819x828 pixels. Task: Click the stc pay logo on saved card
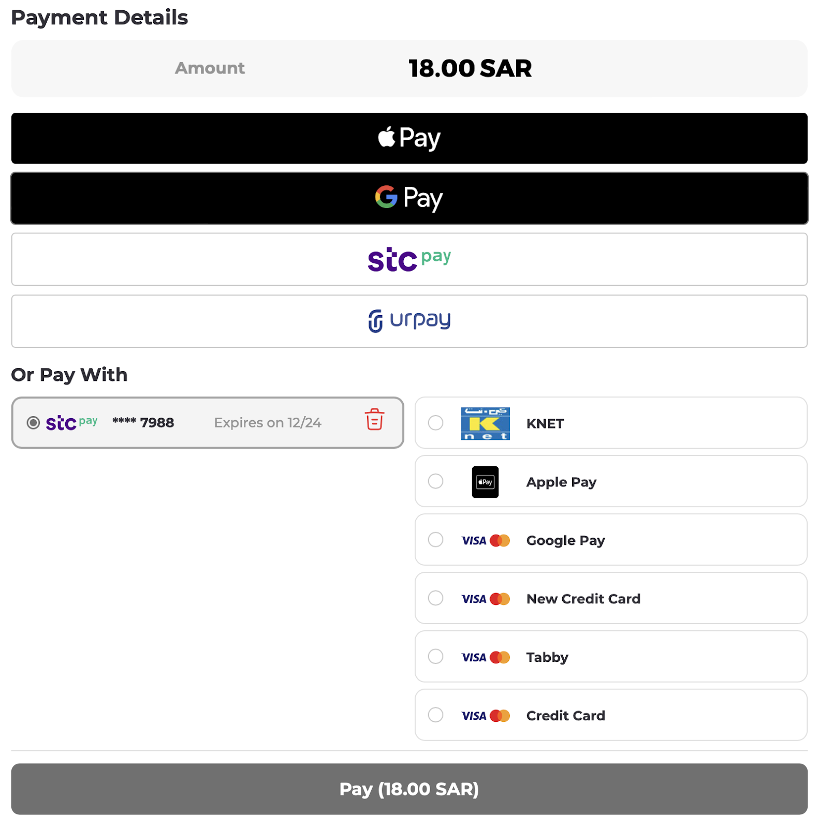tap(71, 423)
